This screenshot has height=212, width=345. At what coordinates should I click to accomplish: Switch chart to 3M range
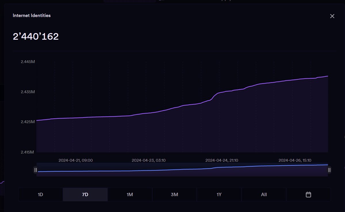pos(175,194)
